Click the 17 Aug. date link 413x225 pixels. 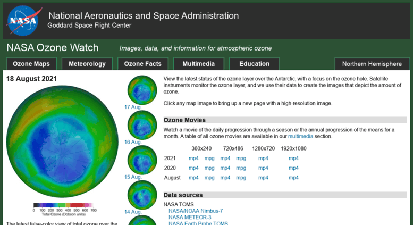133,107
